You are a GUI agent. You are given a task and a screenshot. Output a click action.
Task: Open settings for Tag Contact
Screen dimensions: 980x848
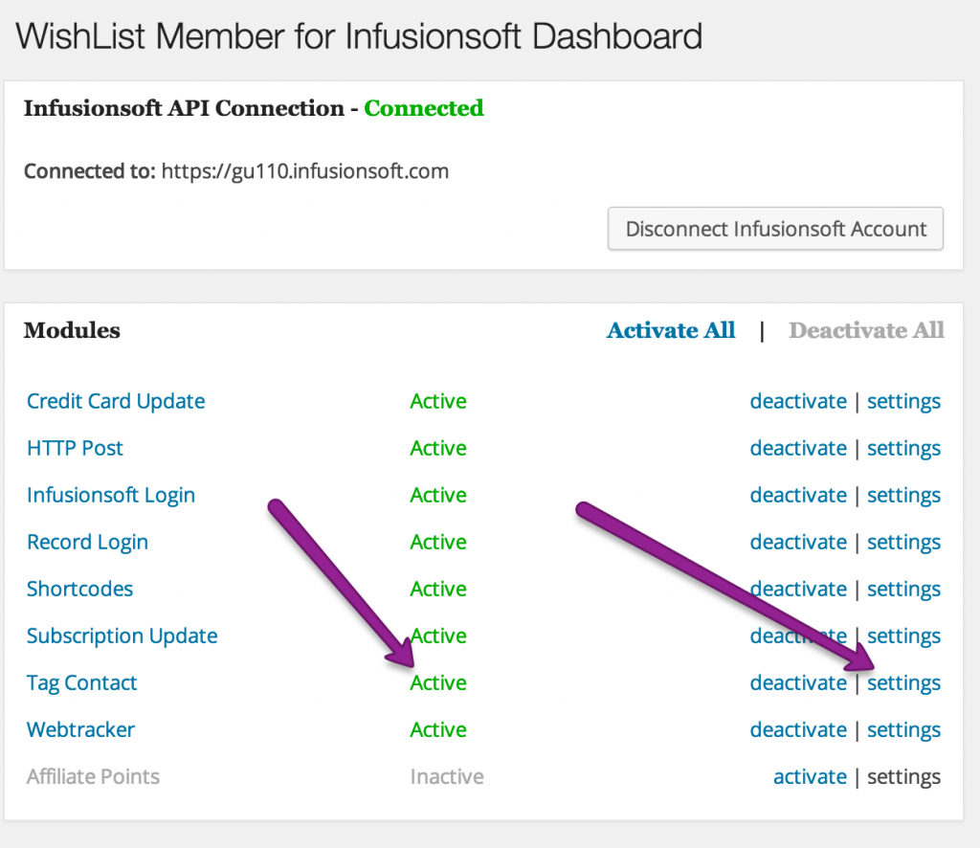903,682
